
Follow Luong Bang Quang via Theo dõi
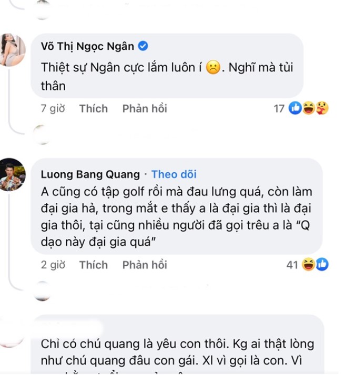tap(174, 174)
